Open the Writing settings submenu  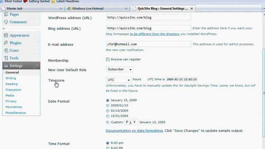(11, 78)
